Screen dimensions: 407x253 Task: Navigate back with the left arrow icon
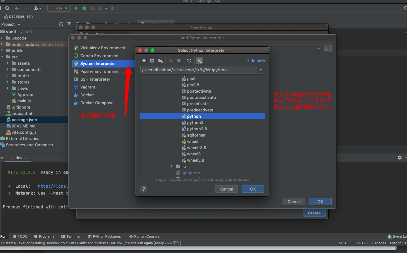17,8
